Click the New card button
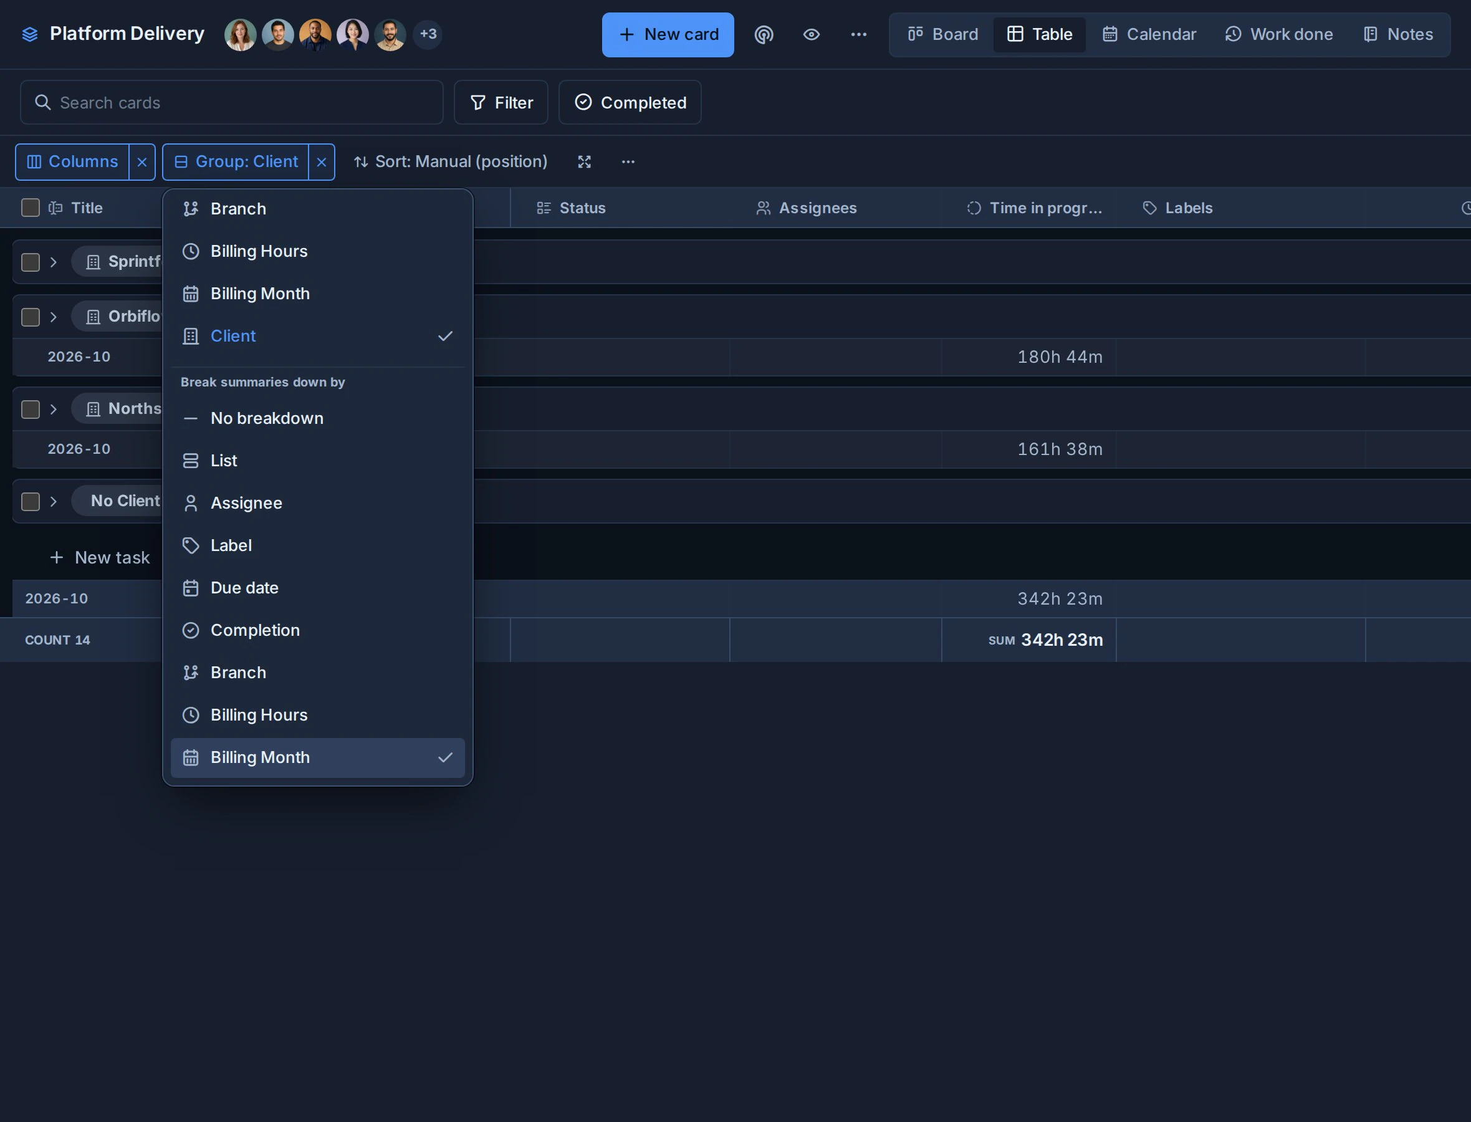1471x1122 pixels. [668, 35]
